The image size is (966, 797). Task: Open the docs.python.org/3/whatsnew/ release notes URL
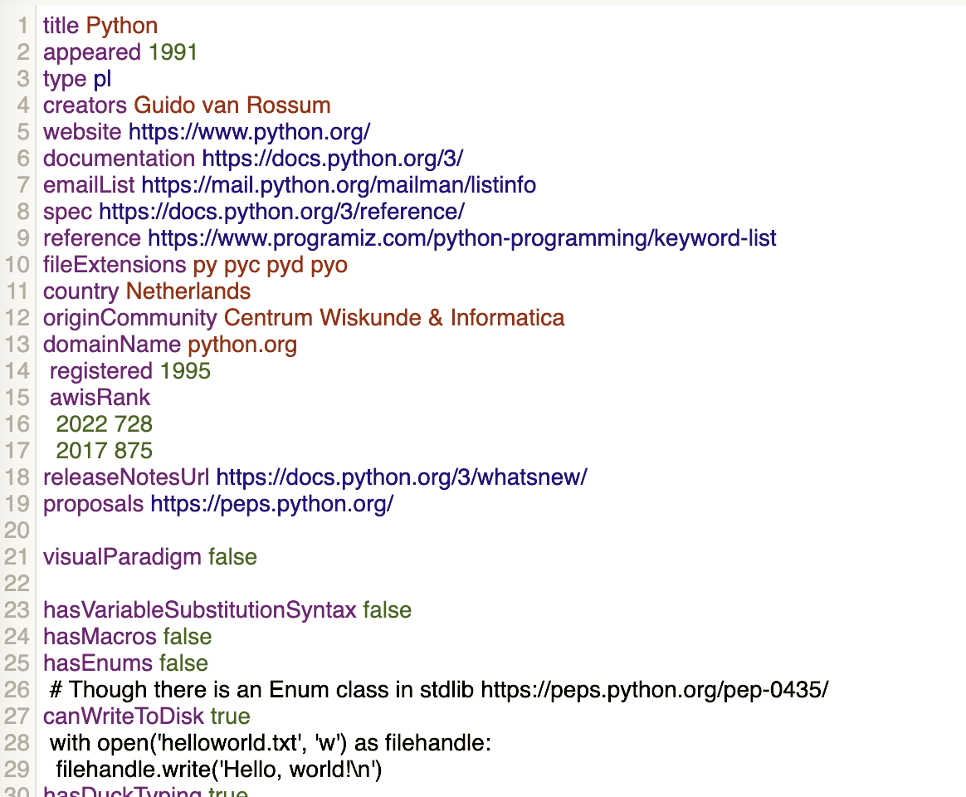(402, 477)
